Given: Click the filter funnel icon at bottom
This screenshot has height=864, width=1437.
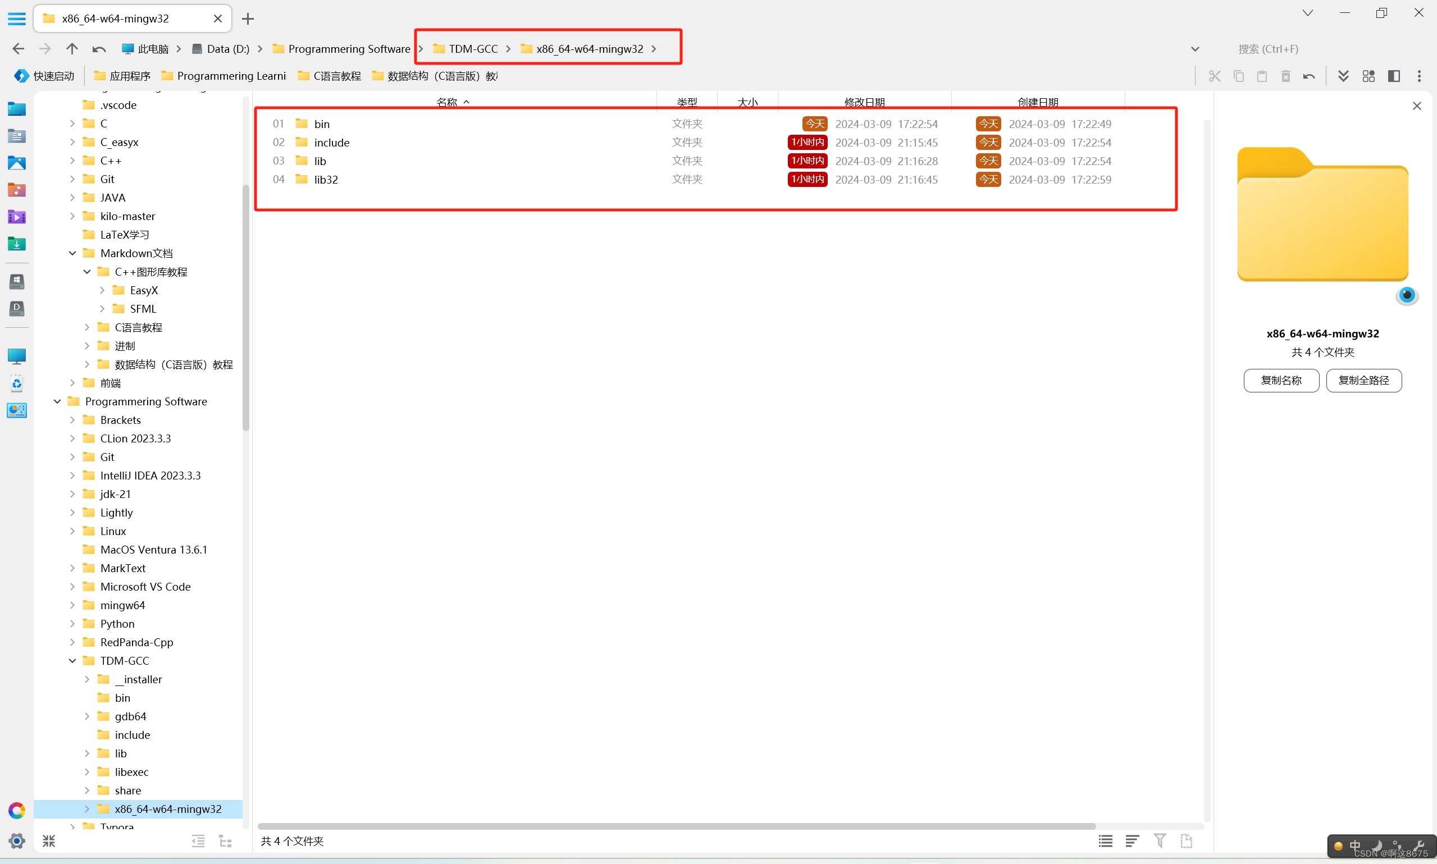Looking at the screenshot, I should pyautogui.click(x=1159, y=840).
